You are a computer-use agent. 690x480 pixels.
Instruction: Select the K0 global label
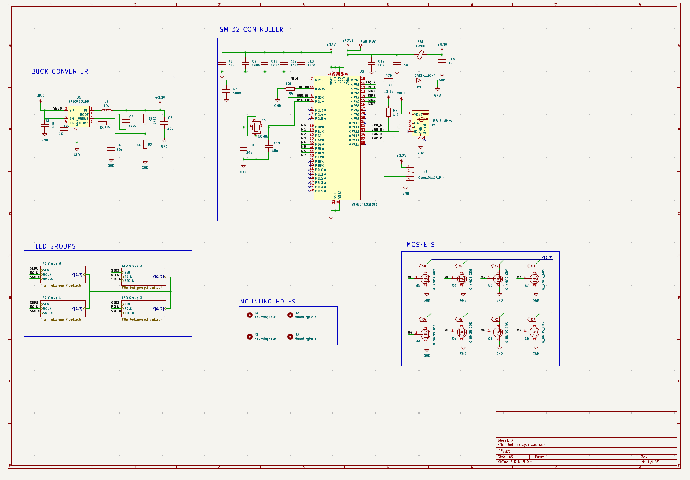click(x=423, y=266)
